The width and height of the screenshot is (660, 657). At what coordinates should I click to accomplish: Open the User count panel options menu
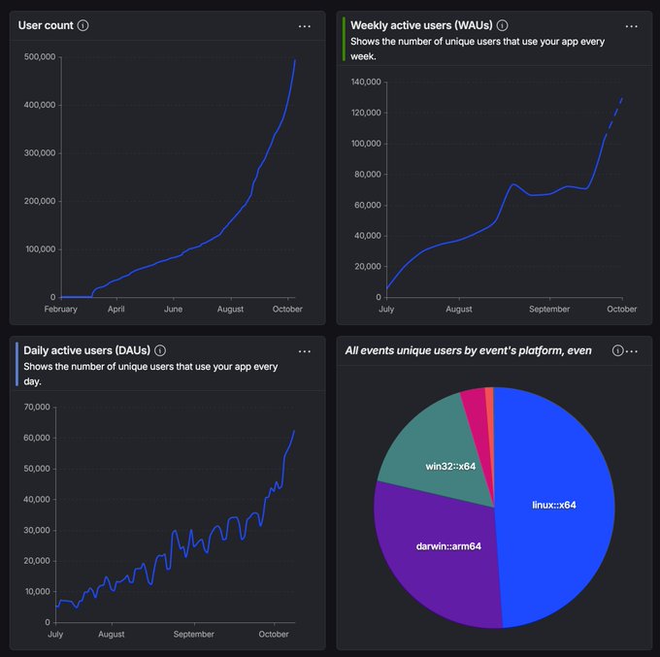(x=305, y=26)
